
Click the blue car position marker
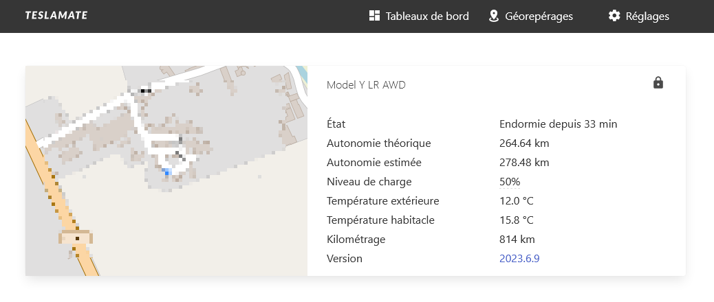pyautogui.click(x=167, y=171)
